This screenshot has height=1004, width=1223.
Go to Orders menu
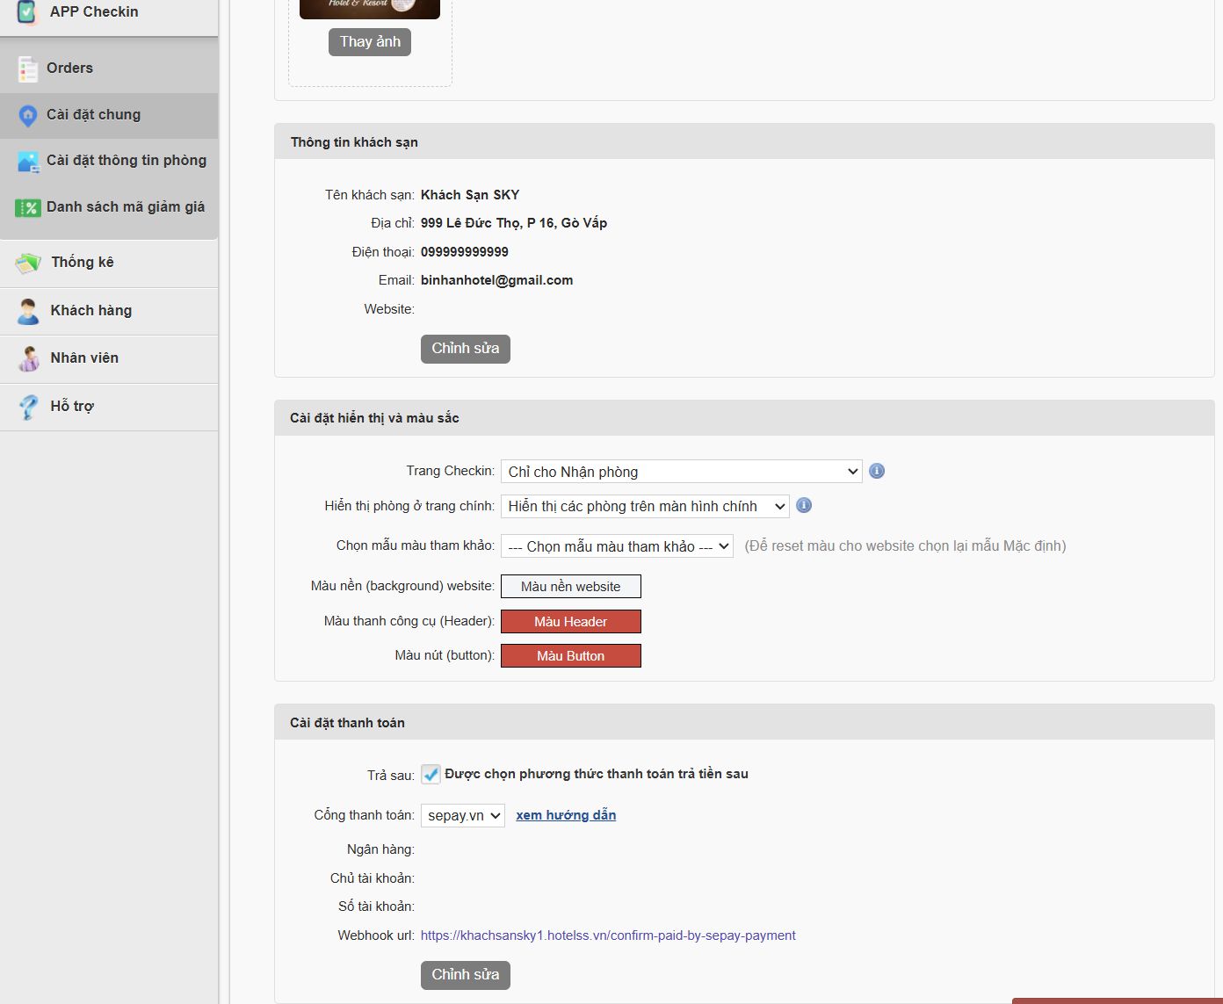pos(109,69)
